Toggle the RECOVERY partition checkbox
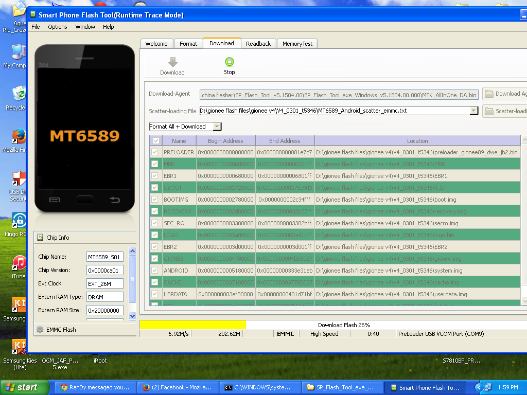Image resolution: width=527 pixels, height=395 pixels. (154, 211)
